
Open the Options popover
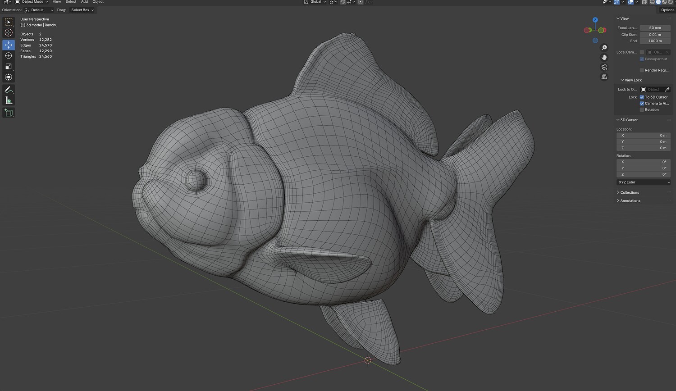(x=667, y=10)
